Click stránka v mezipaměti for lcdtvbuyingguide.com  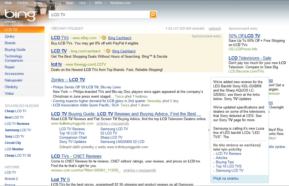pos(113,123)
